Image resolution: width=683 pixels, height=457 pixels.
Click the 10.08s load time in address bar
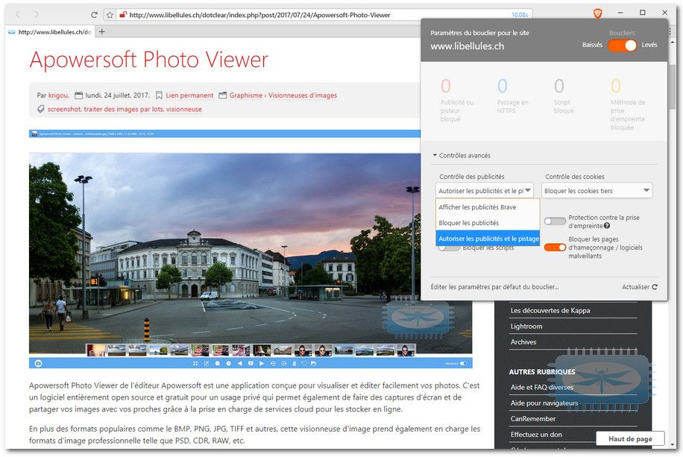tap(520, 15)
